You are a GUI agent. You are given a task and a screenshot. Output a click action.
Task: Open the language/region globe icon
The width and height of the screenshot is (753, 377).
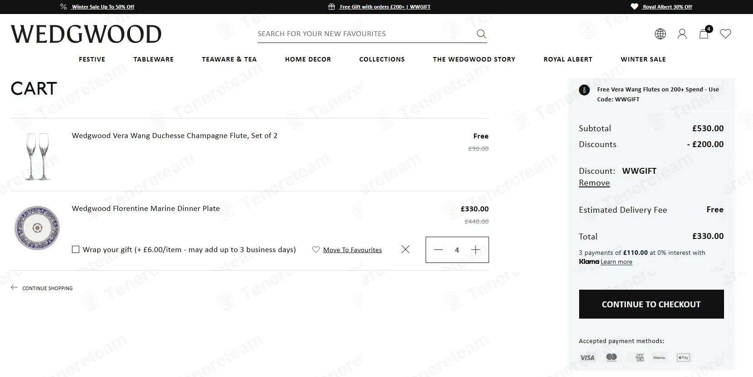(660, 34)
